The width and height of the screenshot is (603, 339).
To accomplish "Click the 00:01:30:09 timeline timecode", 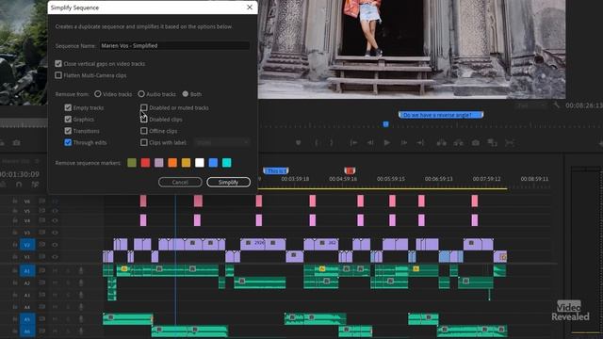I will point(19,174).
